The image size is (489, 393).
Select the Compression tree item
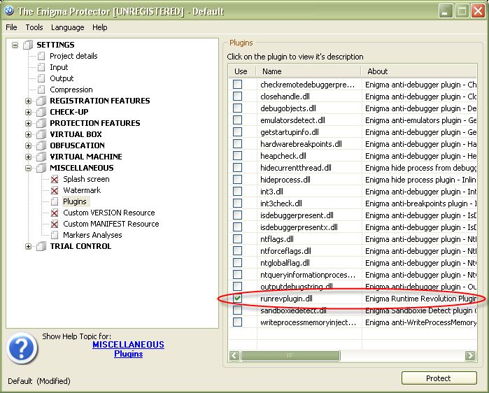71,90
